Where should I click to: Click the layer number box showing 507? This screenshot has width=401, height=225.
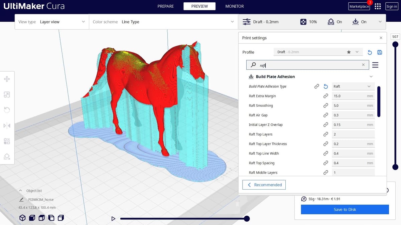(x=395, y=37)
